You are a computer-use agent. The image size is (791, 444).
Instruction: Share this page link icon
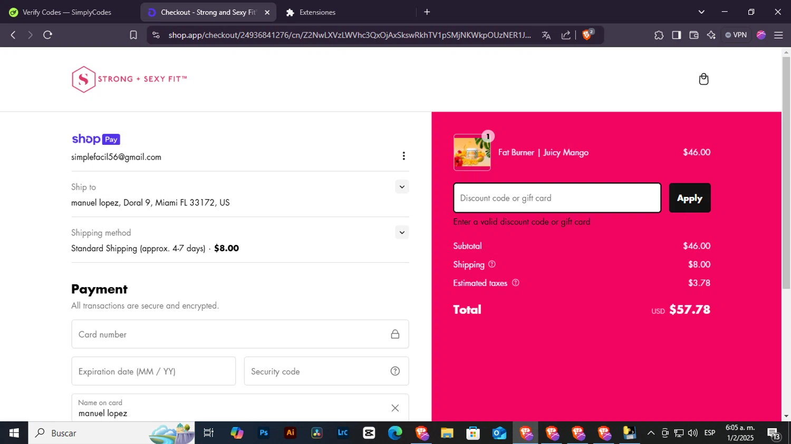pos(566,35)
